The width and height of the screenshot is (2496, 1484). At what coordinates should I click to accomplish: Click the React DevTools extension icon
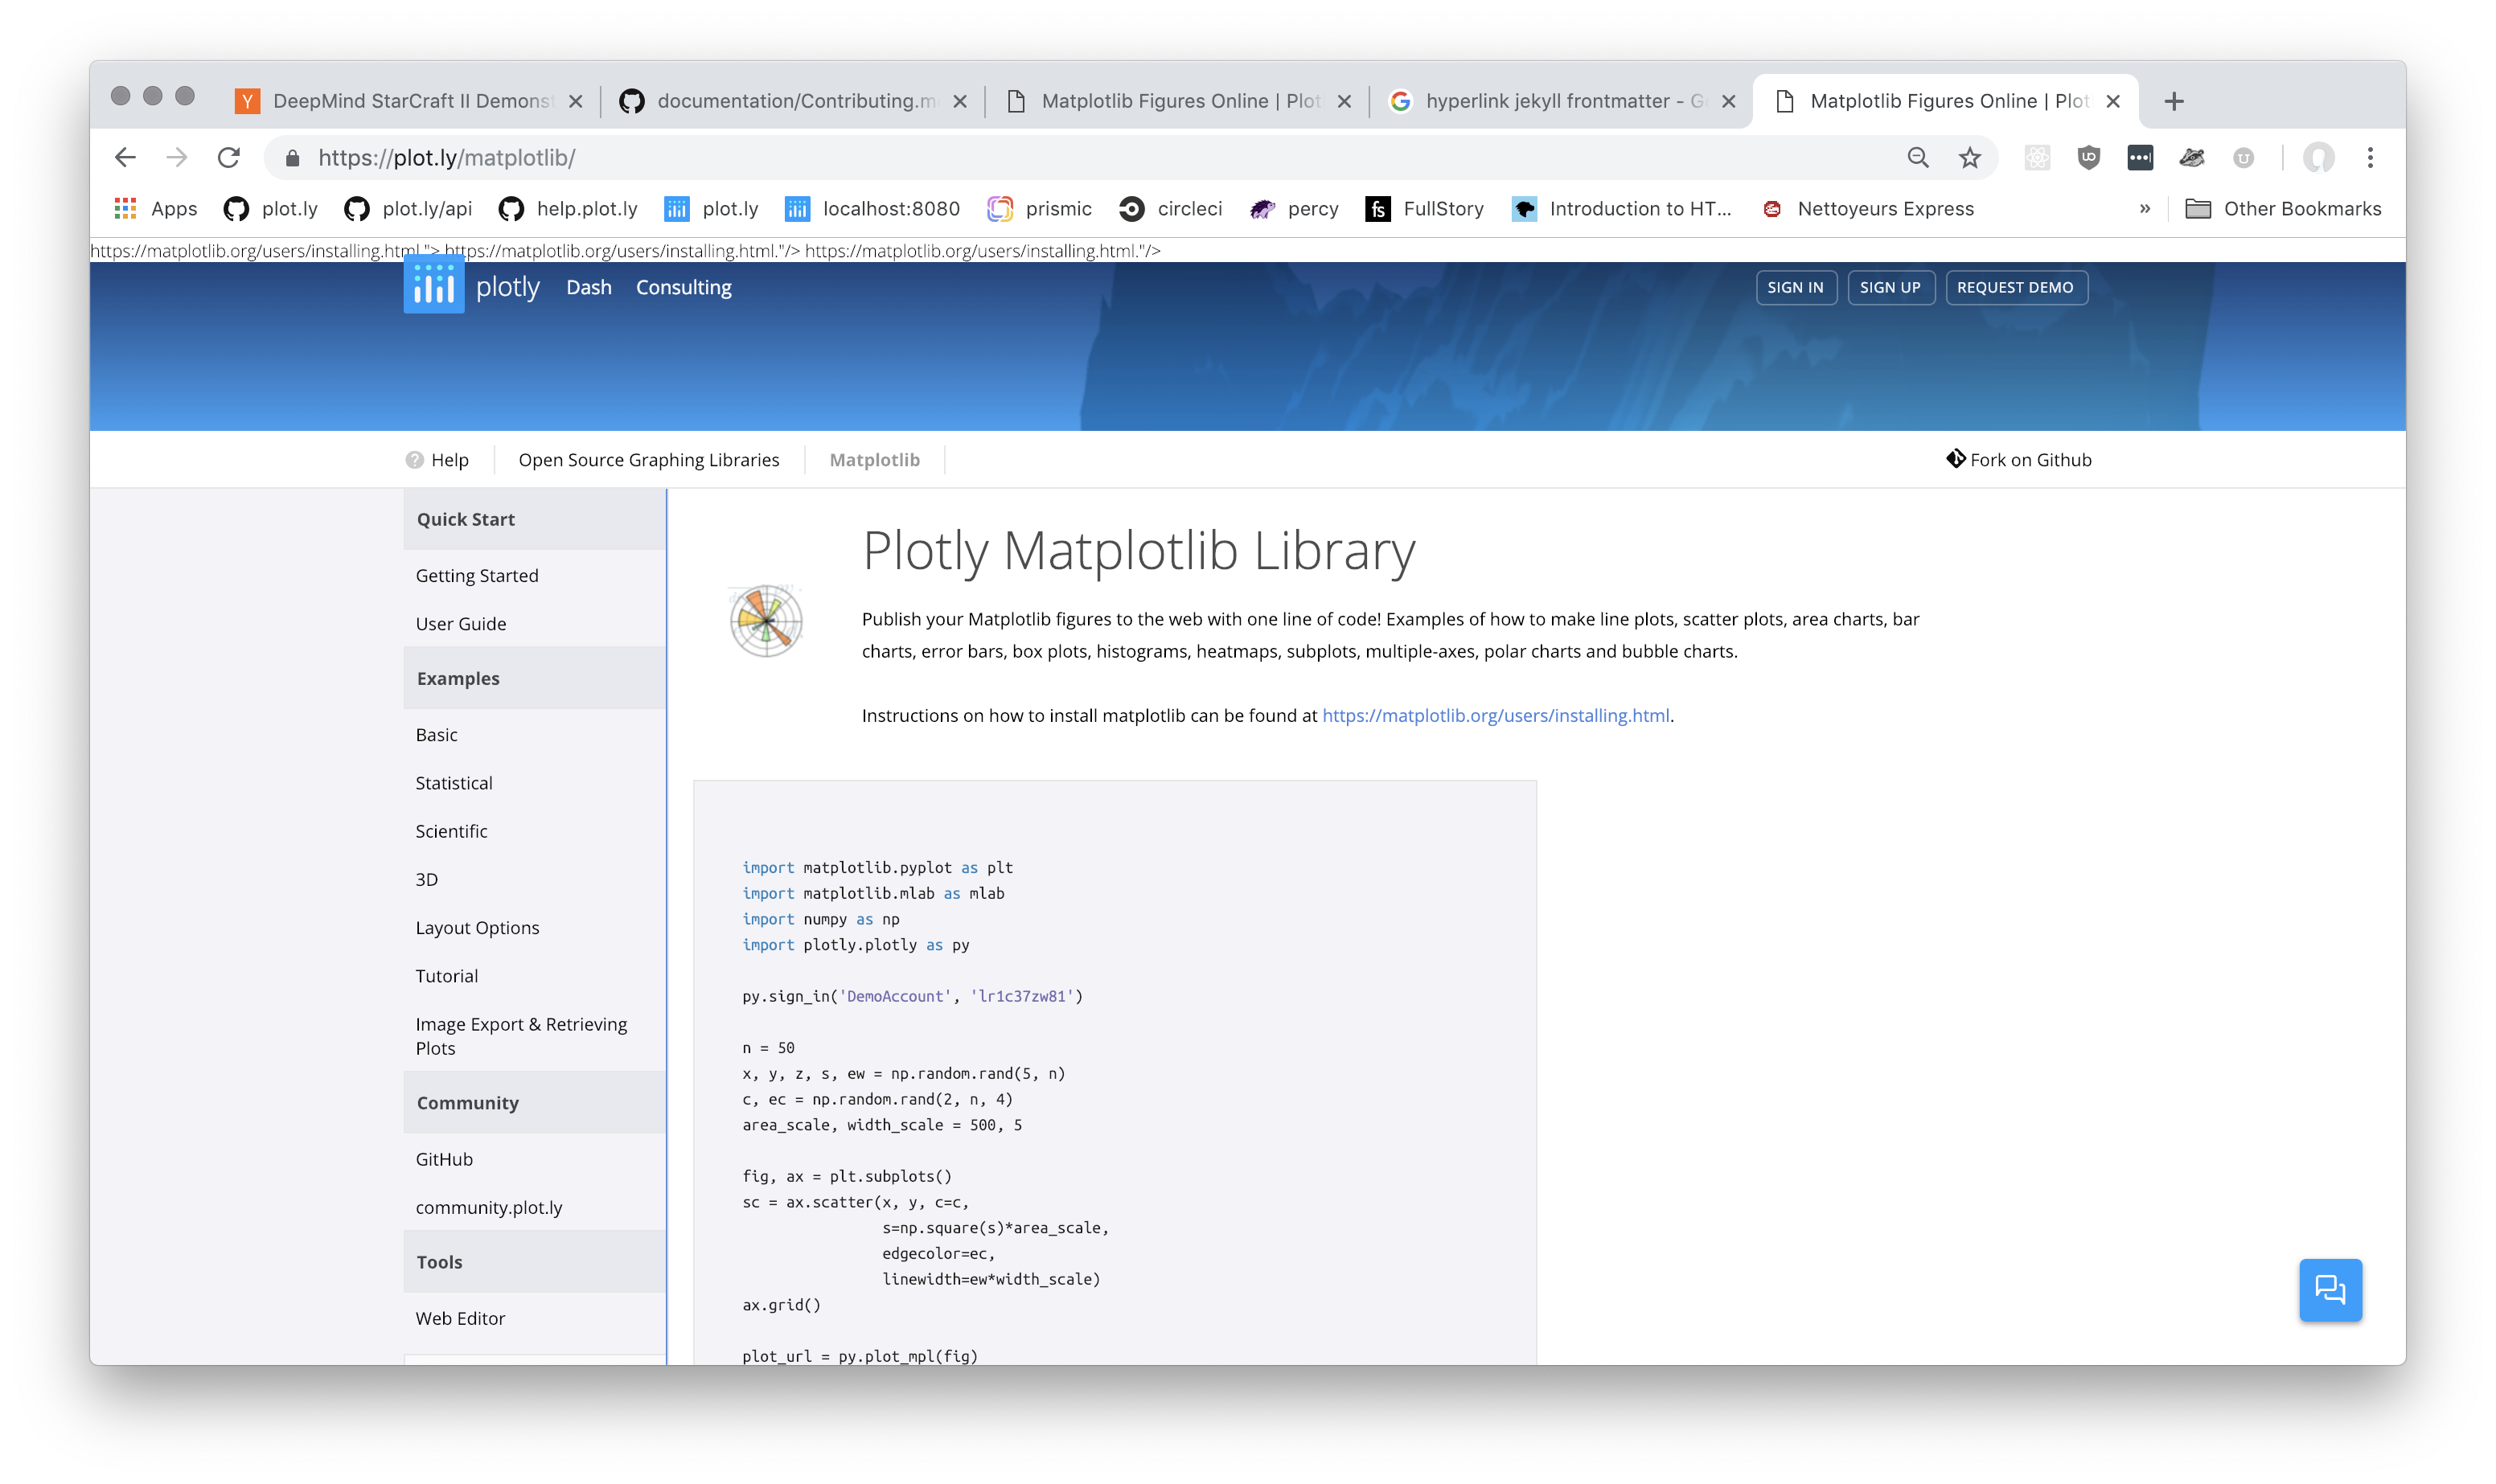point(2037,157)
